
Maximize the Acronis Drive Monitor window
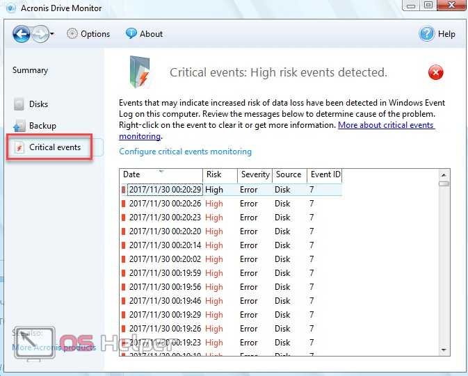click(428, 5)
